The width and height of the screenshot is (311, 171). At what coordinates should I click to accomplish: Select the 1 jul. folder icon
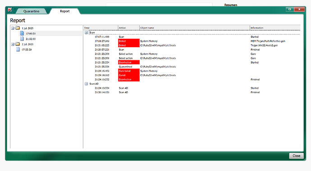(18, 28)
